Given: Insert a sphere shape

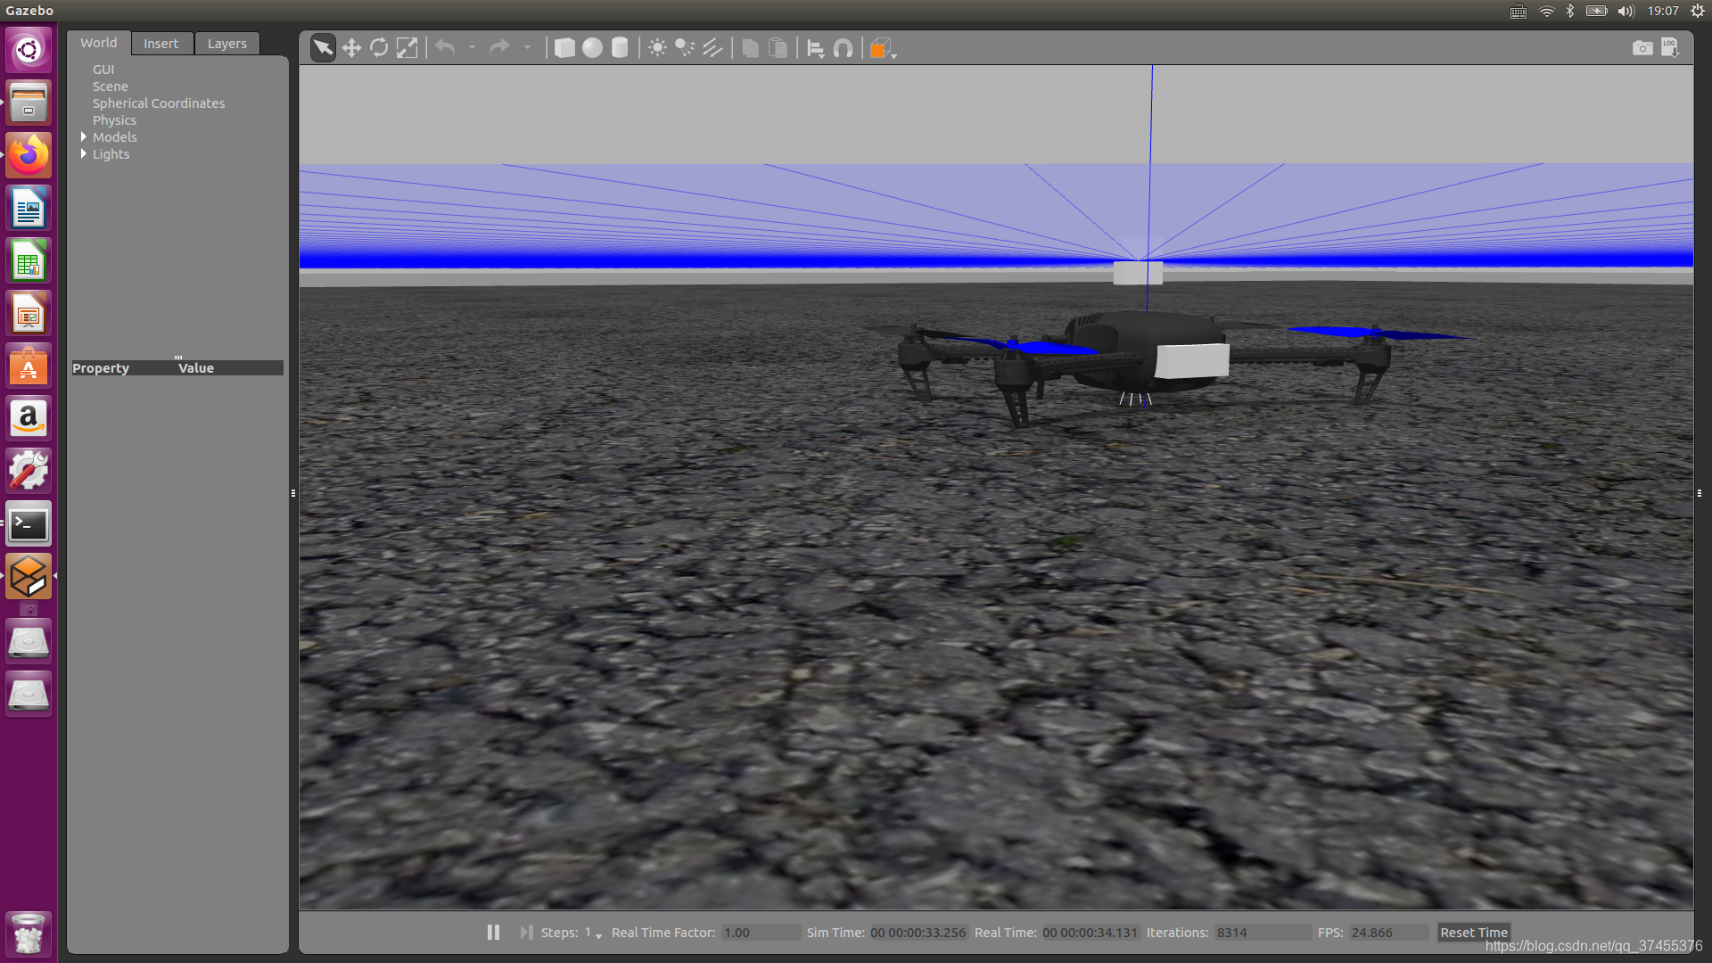Looking at the screenshot, I should (x=592, y=47).
